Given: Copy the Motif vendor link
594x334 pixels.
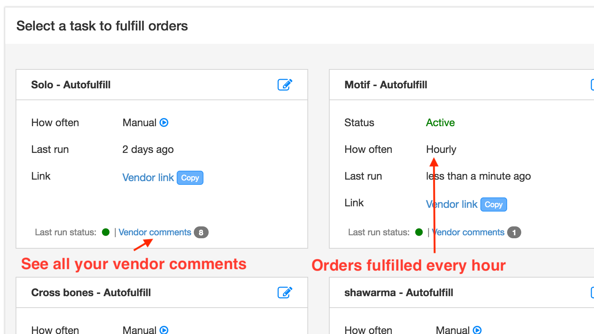Looking at the screenshot, I should [x=493, y=204].
